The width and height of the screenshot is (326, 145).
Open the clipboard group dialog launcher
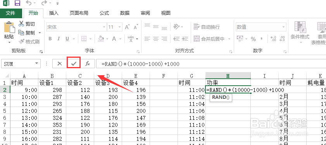coord(41,52)
